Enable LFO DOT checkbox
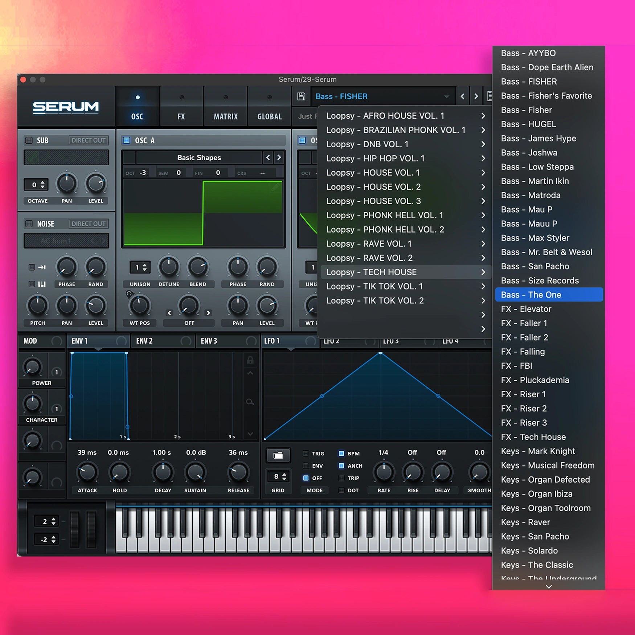Screen dimensions: 635x635 click(341, 490)
